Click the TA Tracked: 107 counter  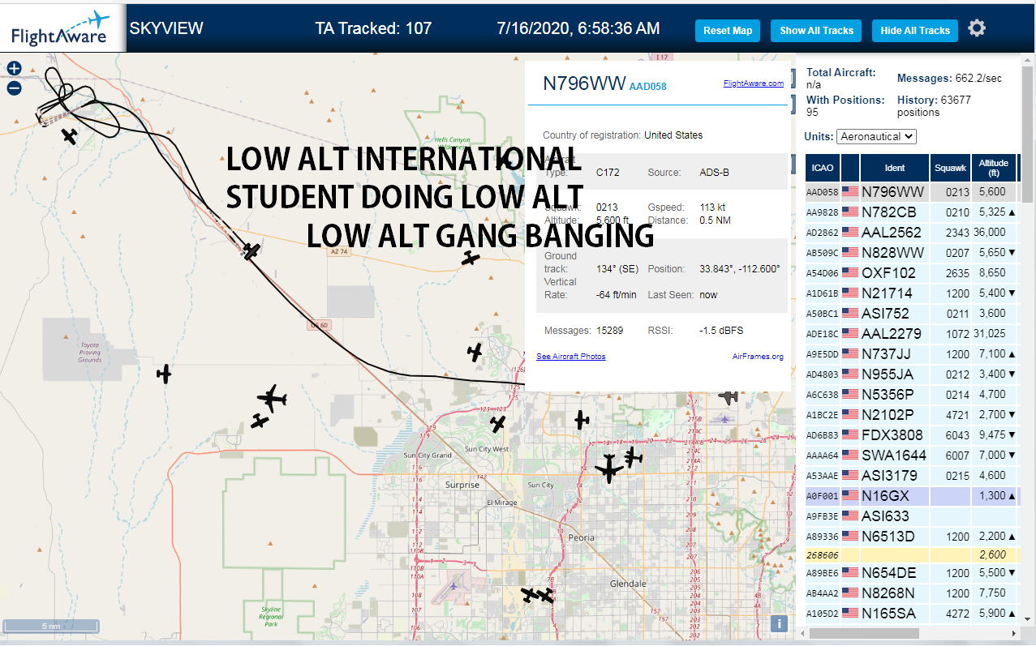pyautogui.click(x=373, y=28)
